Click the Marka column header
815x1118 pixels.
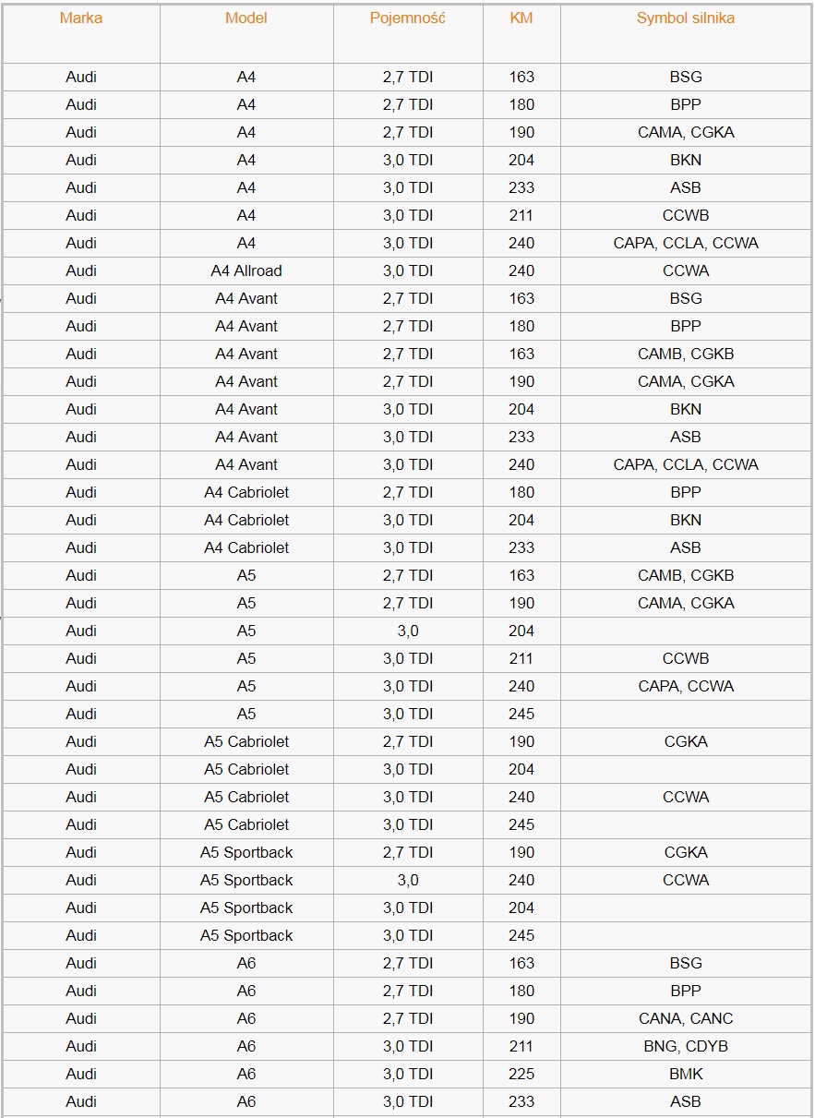[x=81, y=18]
